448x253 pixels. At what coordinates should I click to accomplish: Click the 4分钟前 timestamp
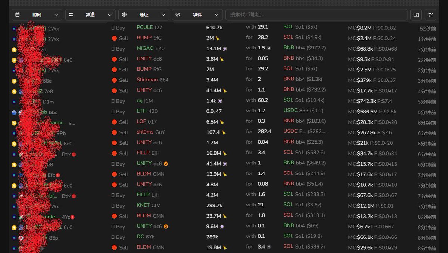(427, 92)
